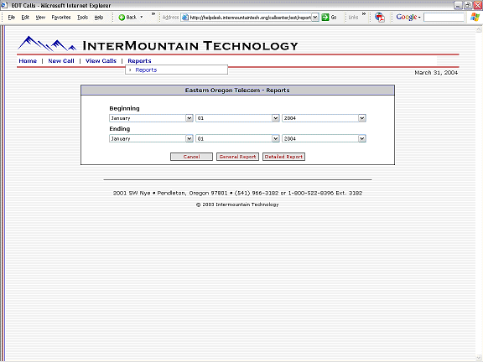The width and height of the screenshot is (483, 362).
Task: Open the Ending month dropdown
Action: click(190, 139)
